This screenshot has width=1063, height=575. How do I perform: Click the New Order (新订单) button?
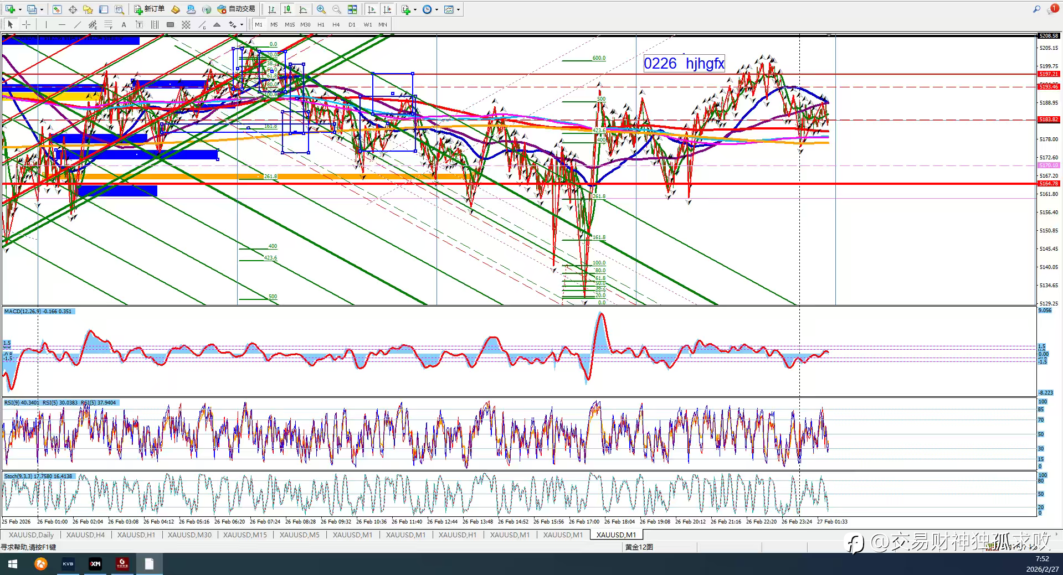click(150, 9)
